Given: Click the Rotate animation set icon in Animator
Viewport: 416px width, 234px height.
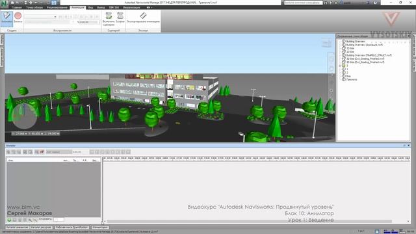Looking at the screenshot, I should coord(14,152).
